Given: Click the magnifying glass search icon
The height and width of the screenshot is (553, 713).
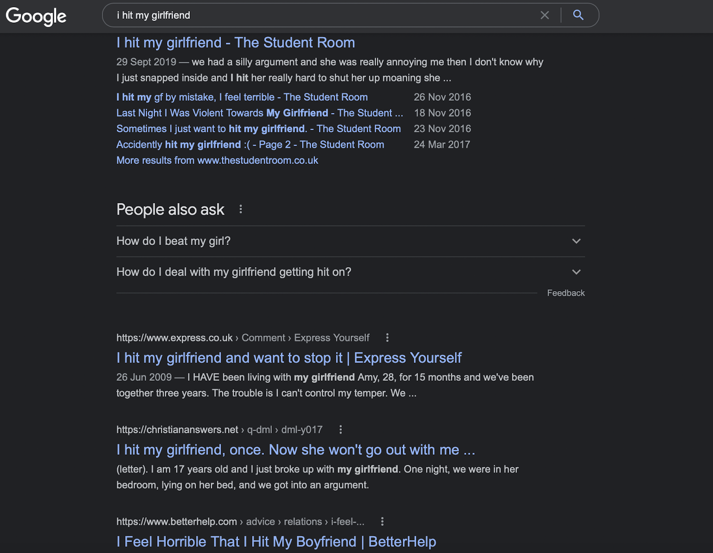Looking at the screenshot, I should [x=578, y=15].
